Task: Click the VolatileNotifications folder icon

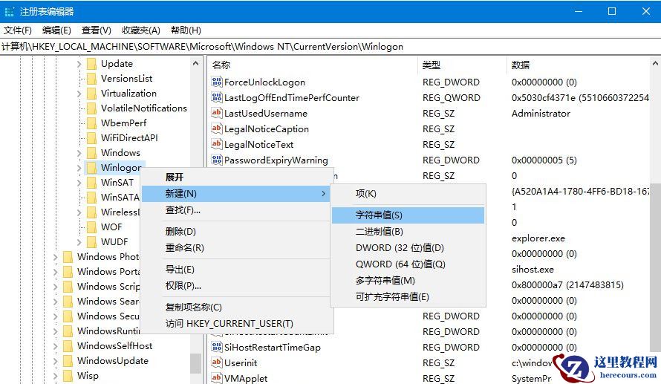Action: tap(91, 108)
